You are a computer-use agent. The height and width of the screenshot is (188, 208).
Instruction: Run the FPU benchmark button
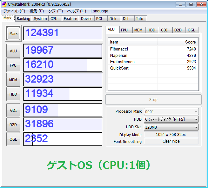[13, 65]
